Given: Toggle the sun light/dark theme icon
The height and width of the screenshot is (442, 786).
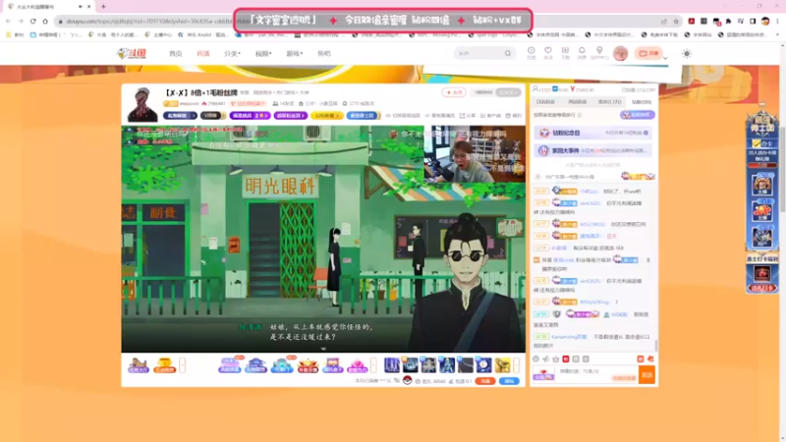Looking at the screenshot, I should coord(687,54).
